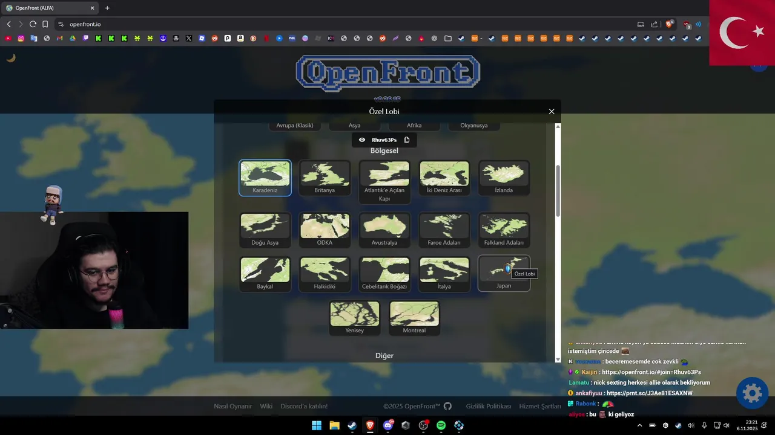Open File Explorer from taskbar

pyautogui.click(x=334, y=425)
